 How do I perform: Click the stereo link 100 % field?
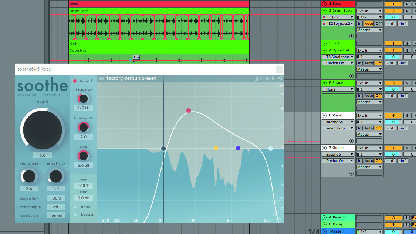point(56,198)
